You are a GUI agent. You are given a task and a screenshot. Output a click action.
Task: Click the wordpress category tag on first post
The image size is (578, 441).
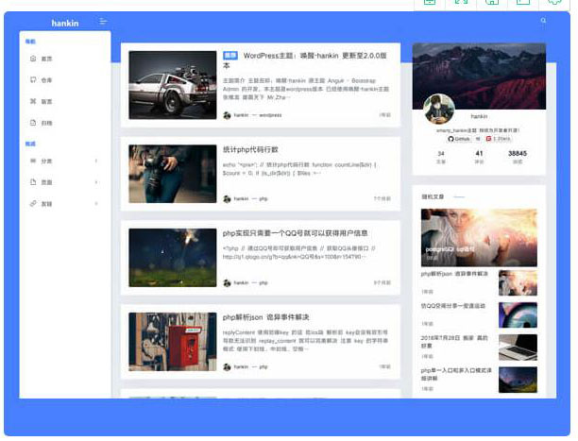coord(270,115)
